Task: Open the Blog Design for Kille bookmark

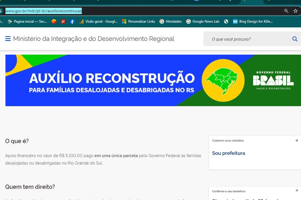Action: (253, 22)
